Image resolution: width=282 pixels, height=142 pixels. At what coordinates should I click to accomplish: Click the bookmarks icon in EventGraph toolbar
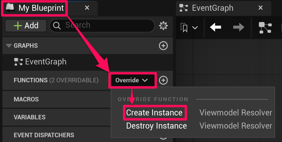185,28
